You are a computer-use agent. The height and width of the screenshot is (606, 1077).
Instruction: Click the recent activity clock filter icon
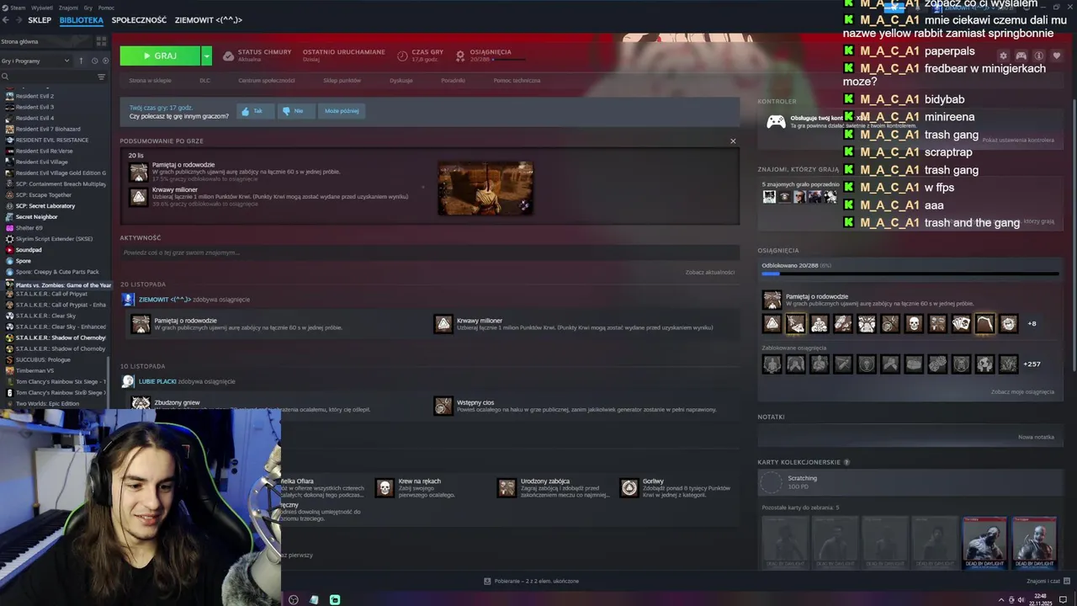point(94,61)
